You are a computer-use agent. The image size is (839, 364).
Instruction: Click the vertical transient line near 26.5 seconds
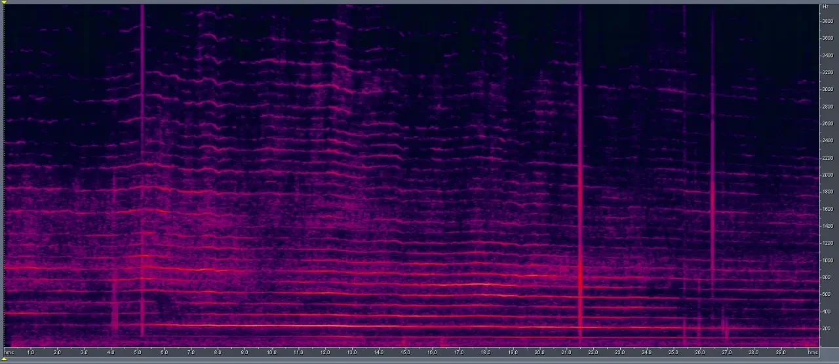click(x=712, y=164)
